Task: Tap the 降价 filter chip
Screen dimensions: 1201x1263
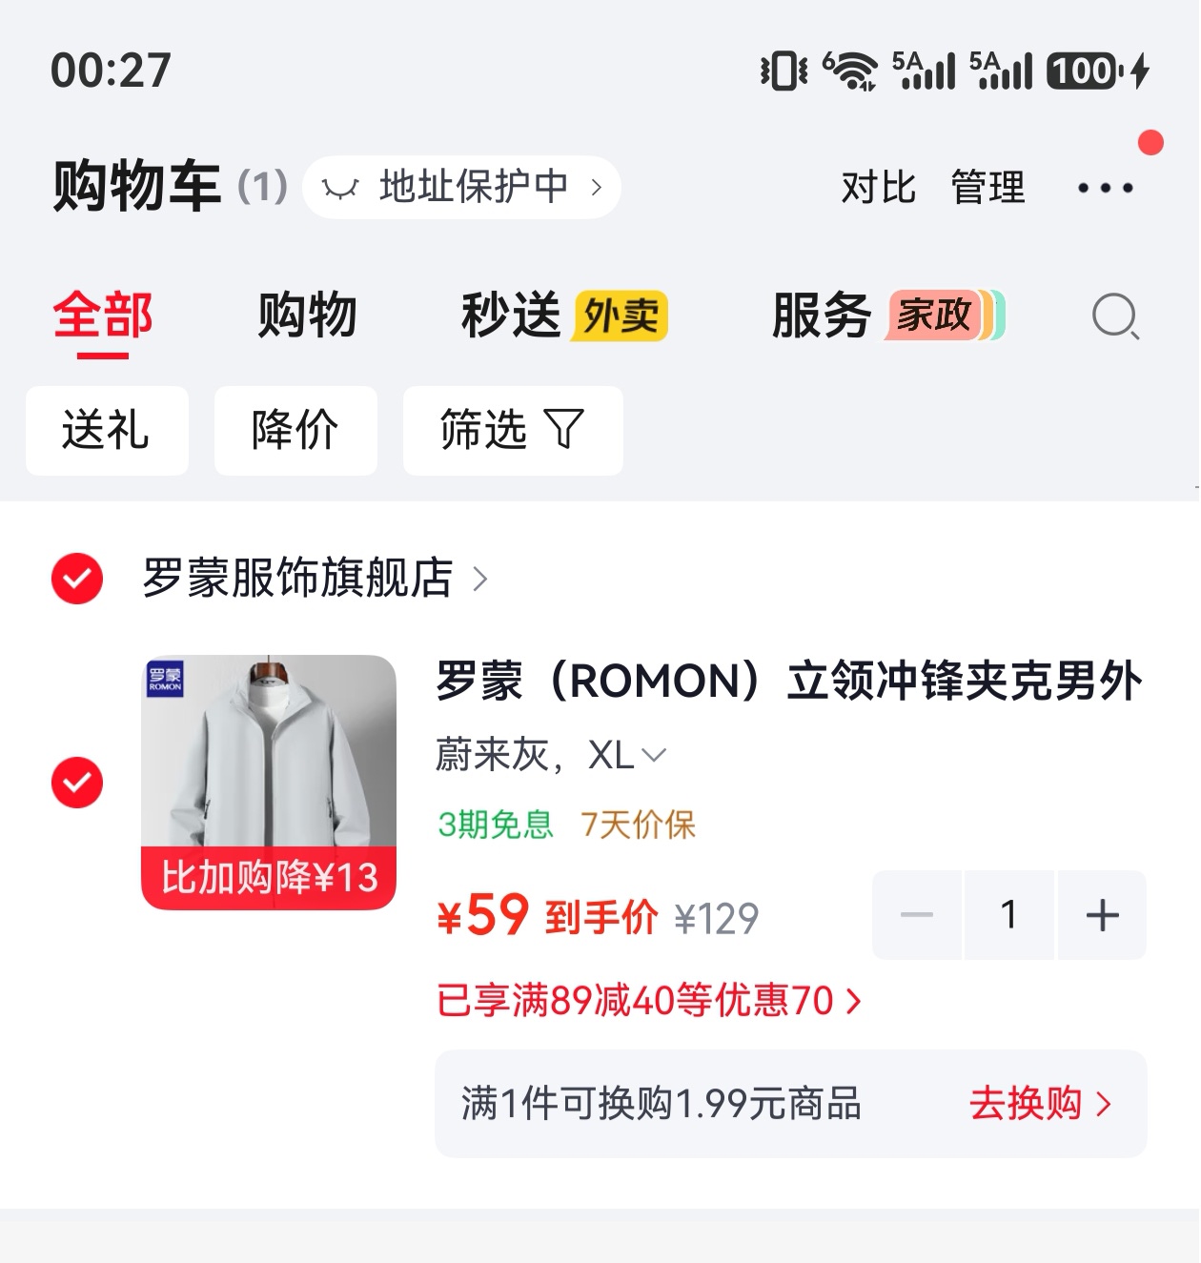Action: (295, 430)
